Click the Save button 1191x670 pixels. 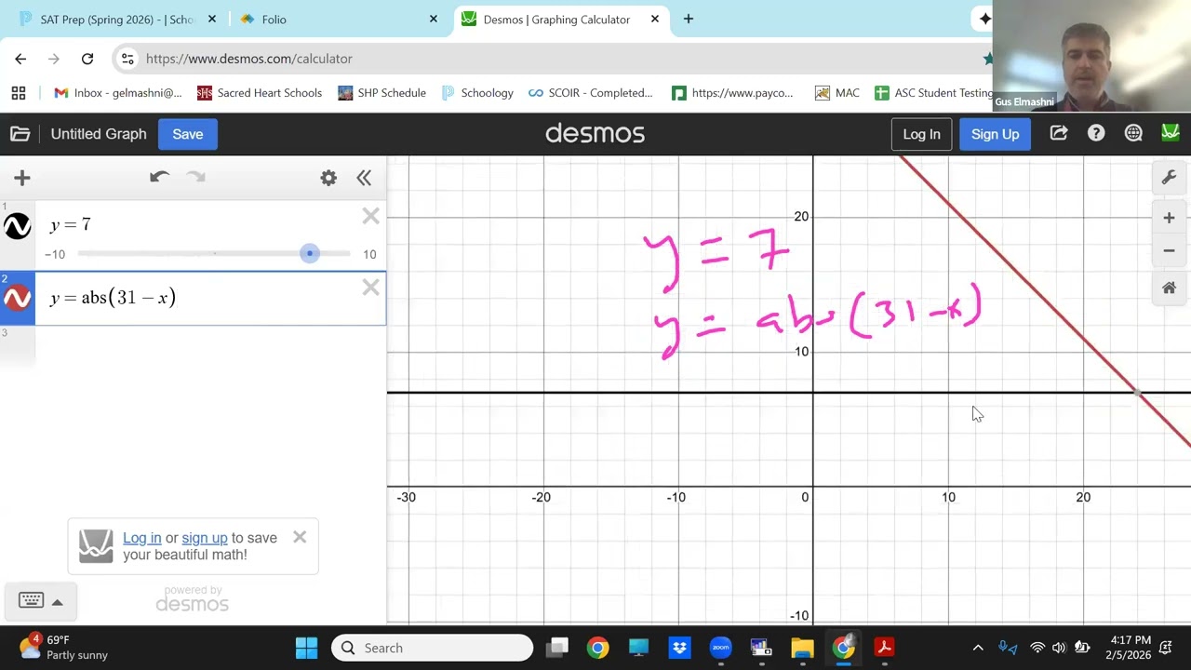(187, 134)
